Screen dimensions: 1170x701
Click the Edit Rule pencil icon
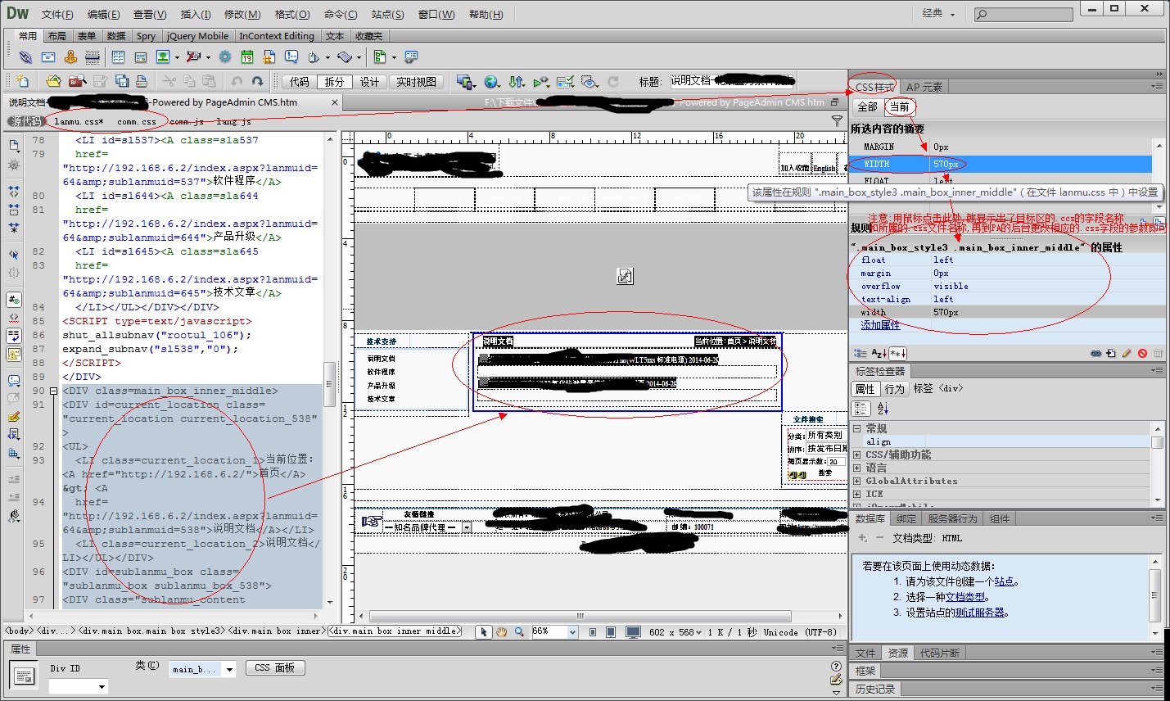click(x=1127, y=354)
